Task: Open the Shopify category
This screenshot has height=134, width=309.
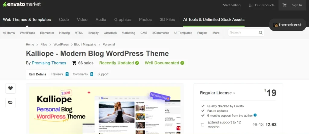Action: (x=94, y=33)
